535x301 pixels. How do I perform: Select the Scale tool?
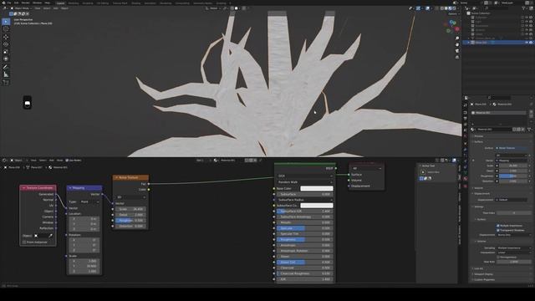6,52
